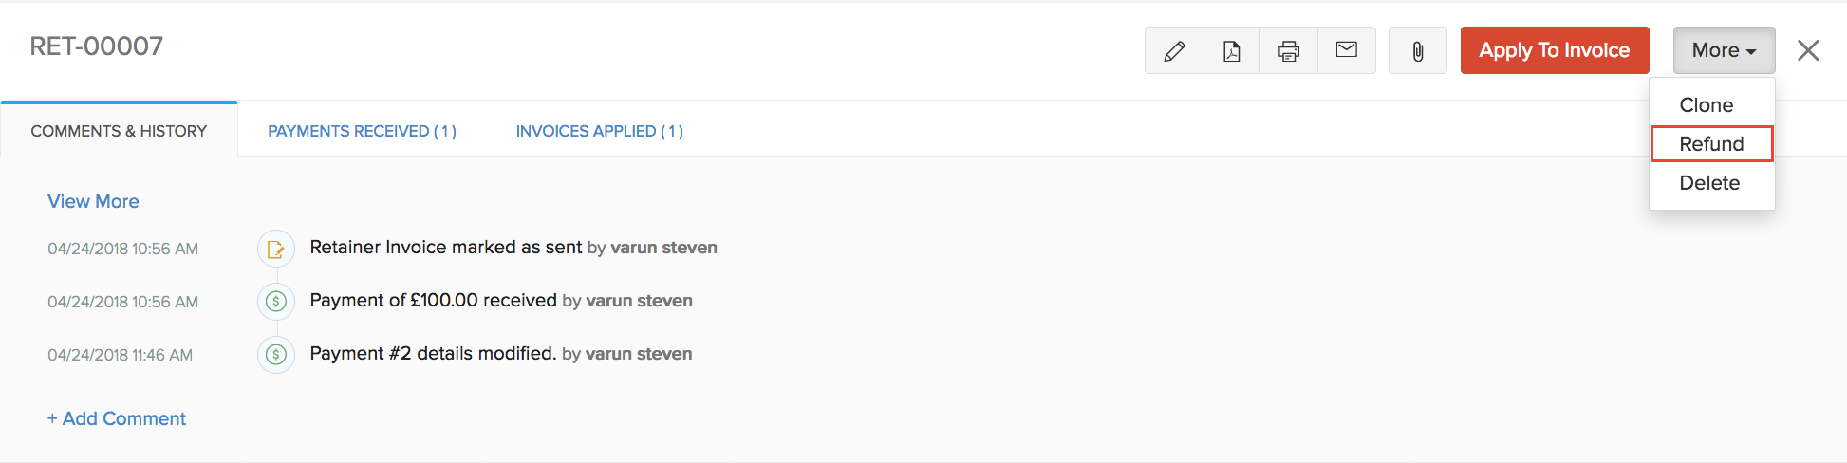Click the email envelope icon
Screen dimensions: 1847x463
(1346, 50)
